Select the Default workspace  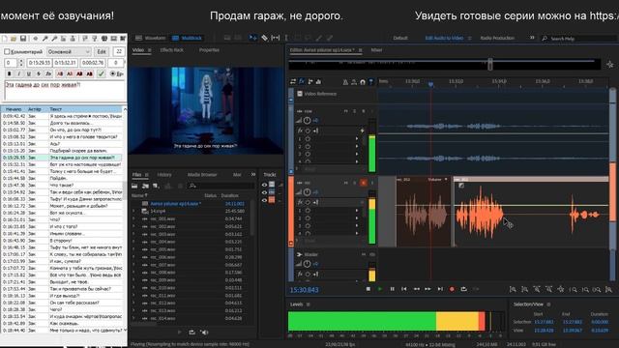click(x=399, y=39)
